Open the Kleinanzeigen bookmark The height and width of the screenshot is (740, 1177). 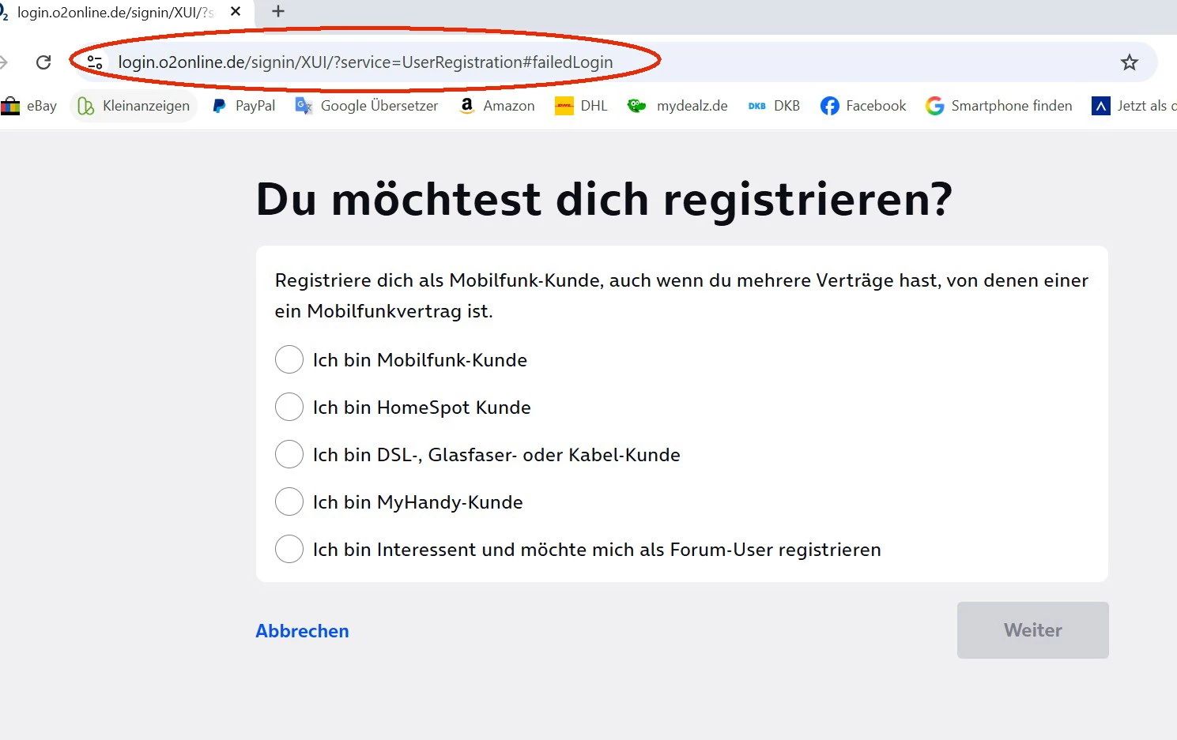click(134, 106)
